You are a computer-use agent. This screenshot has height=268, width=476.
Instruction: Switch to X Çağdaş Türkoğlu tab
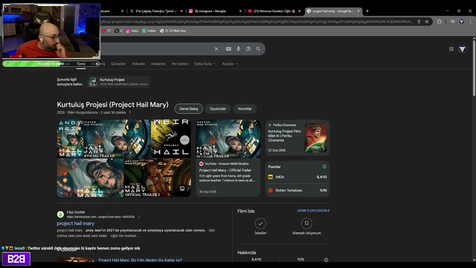(156, 11)
